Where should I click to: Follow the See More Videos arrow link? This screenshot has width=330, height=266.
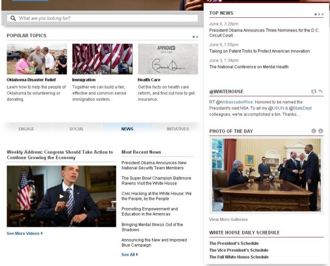(24, 233)
